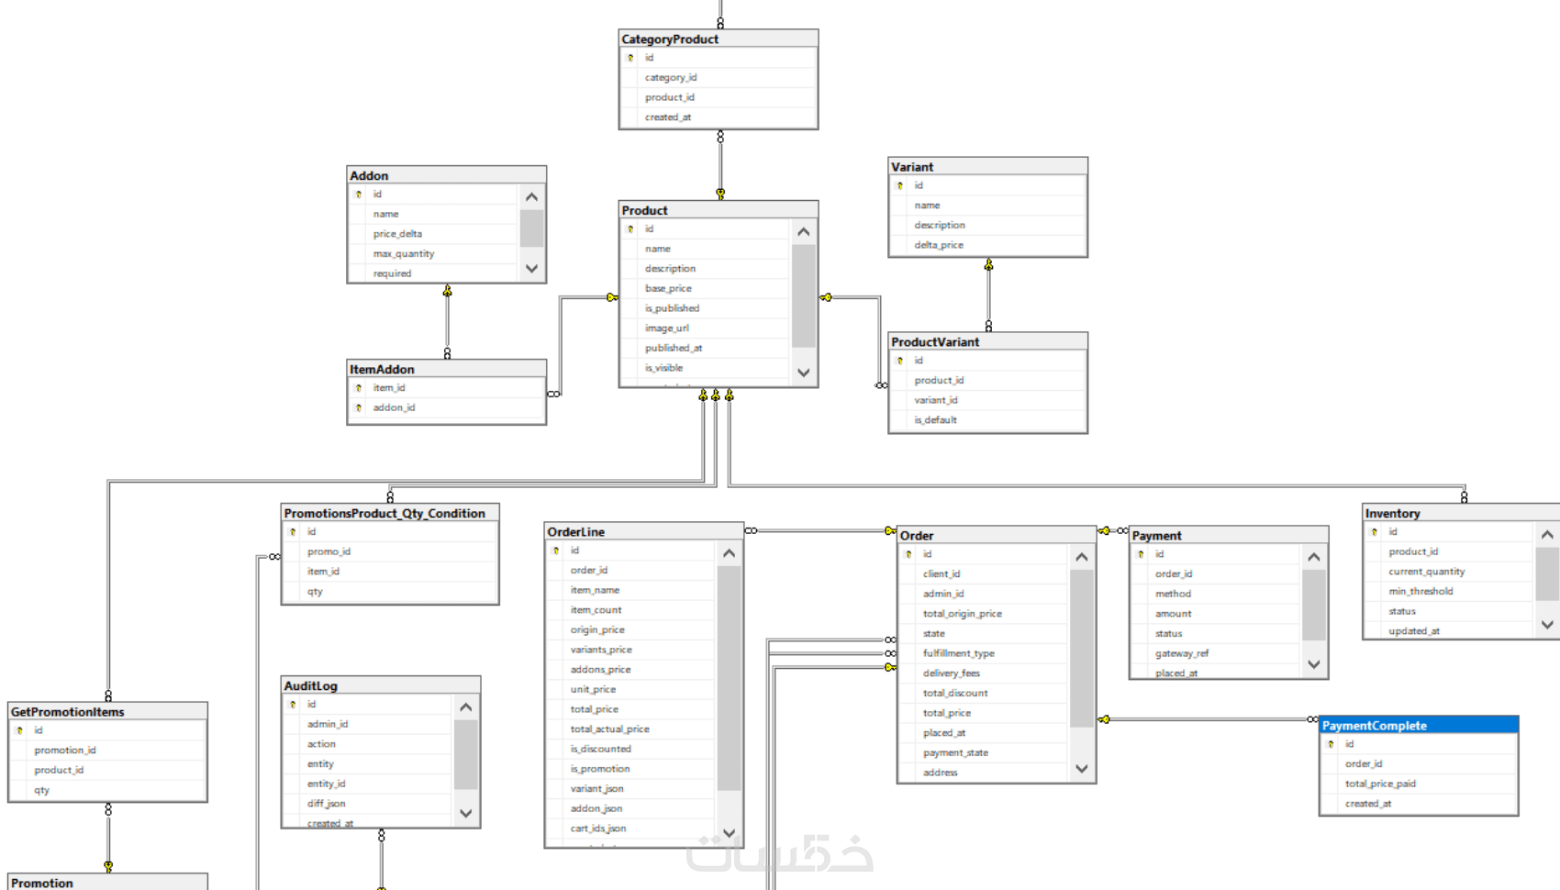Click the OrderLine id primary key icon
This screenshot has width=1560, height=890.
pos(556,551)
